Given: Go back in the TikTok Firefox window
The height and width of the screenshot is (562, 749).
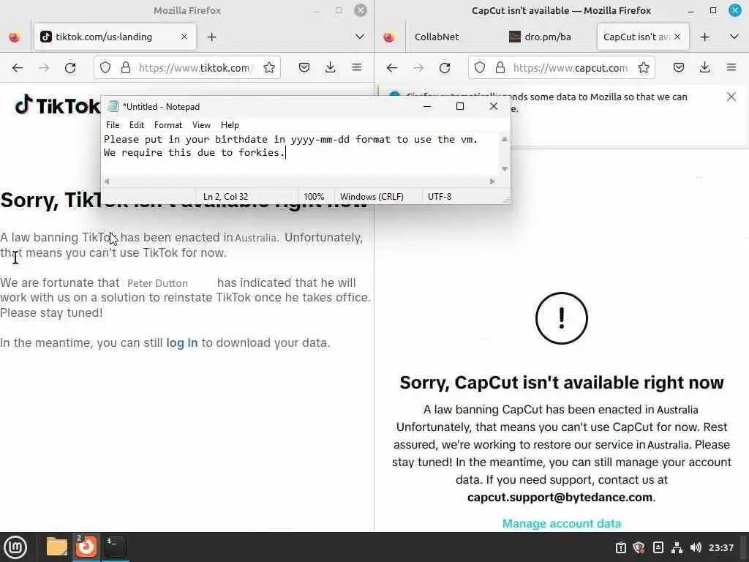Looking at the screenshot, I should coord(18,68).
